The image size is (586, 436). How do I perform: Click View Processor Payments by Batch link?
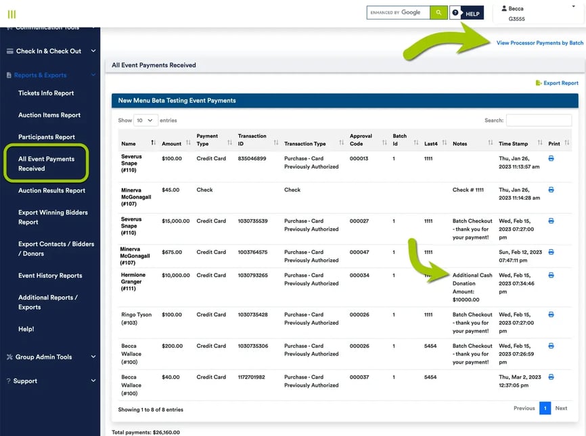(x=539, y=43)
